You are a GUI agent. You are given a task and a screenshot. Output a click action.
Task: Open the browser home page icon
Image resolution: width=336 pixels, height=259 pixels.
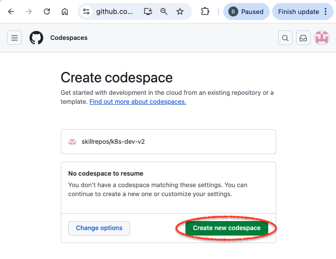[65, 11]
